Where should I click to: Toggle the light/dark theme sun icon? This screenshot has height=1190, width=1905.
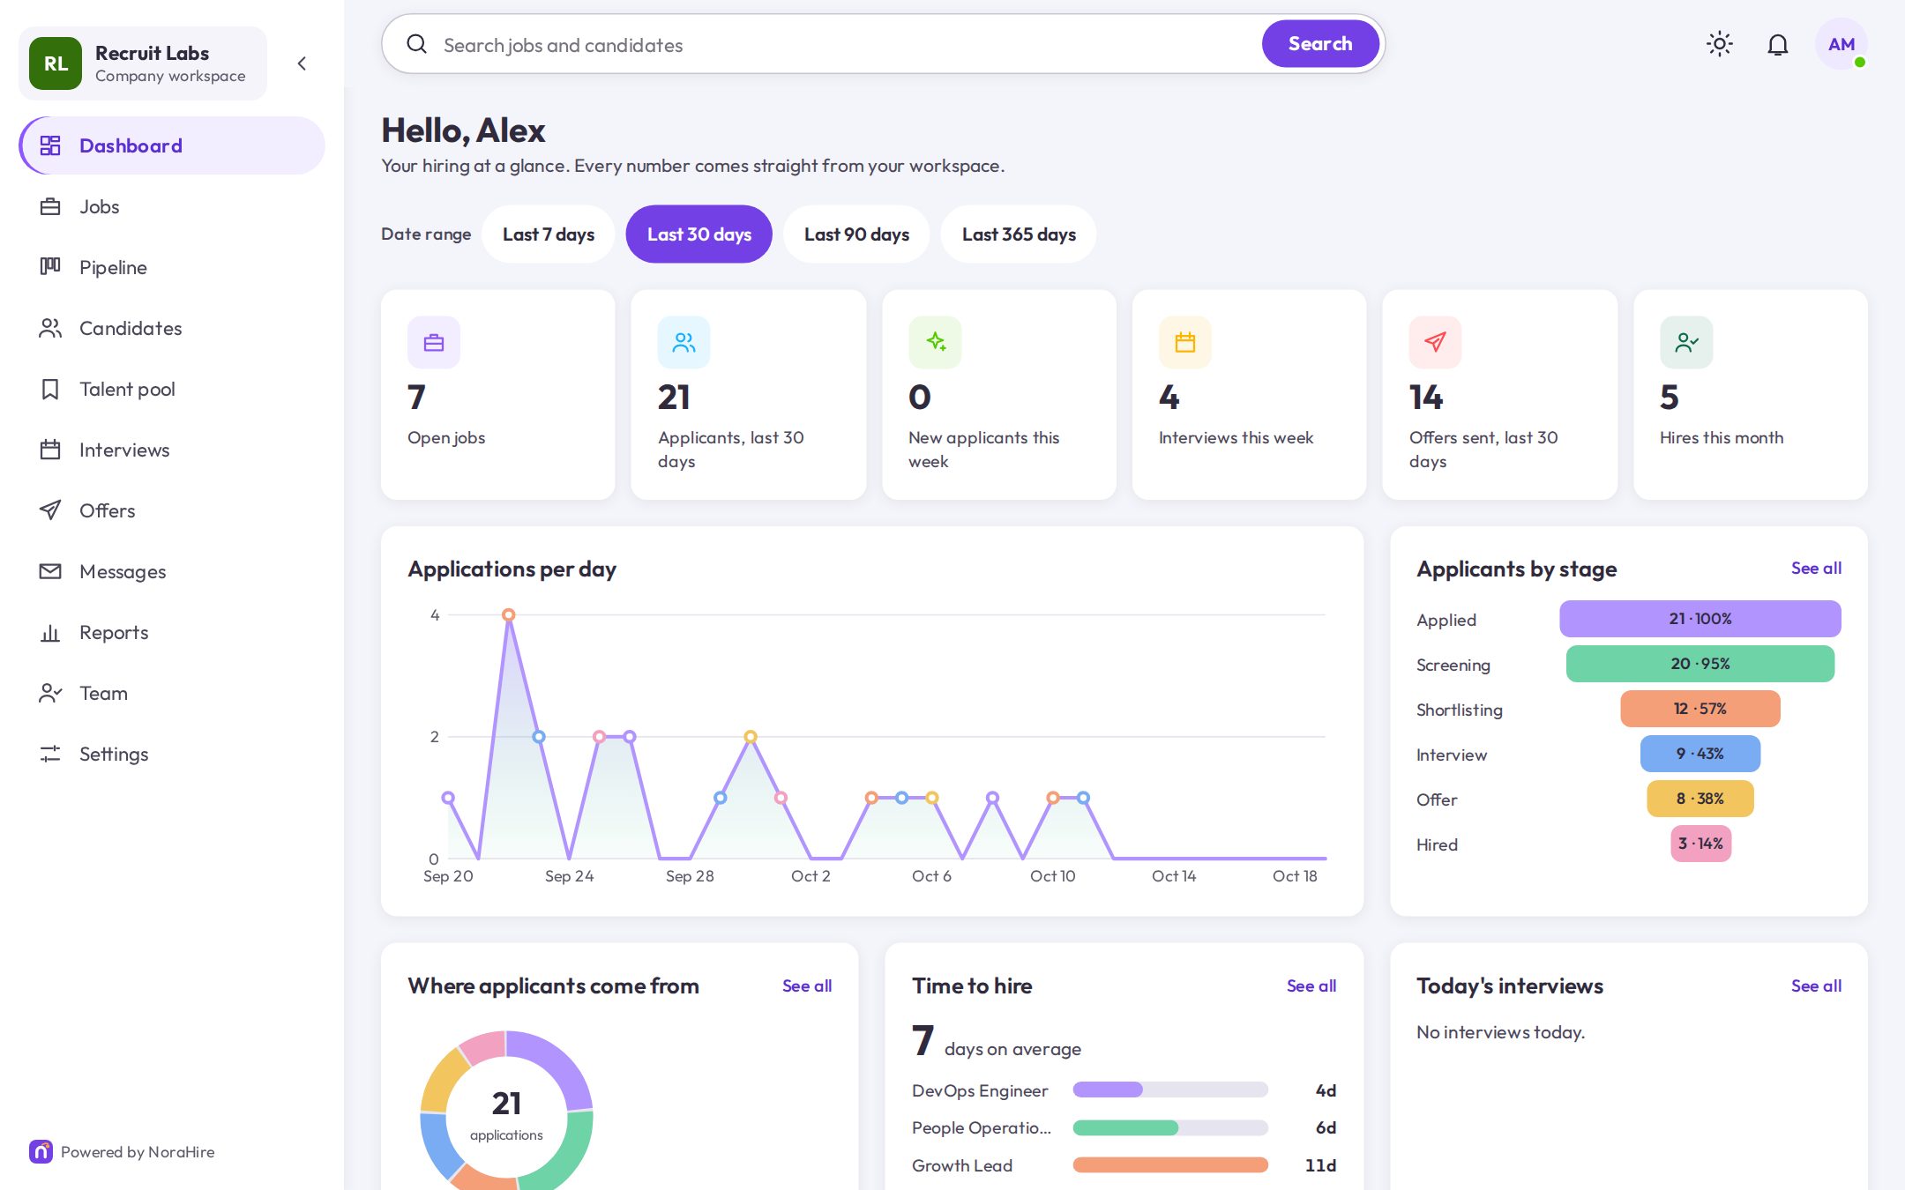(x=1719, y=44)
